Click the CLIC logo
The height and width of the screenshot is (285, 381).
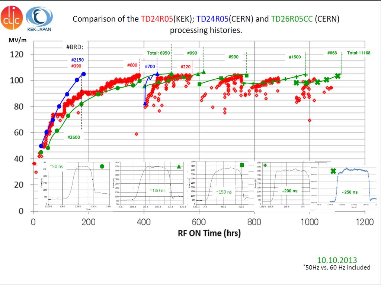pyautogui.click(x=12, y=18)
